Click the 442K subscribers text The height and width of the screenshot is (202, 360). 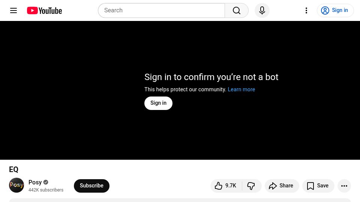[x=46, y=190]
